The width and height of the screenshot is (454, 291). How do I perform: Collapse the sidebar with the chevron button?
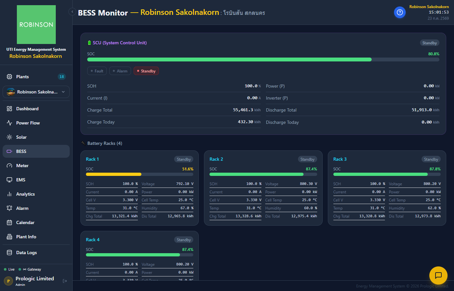(x=72, y=12)
